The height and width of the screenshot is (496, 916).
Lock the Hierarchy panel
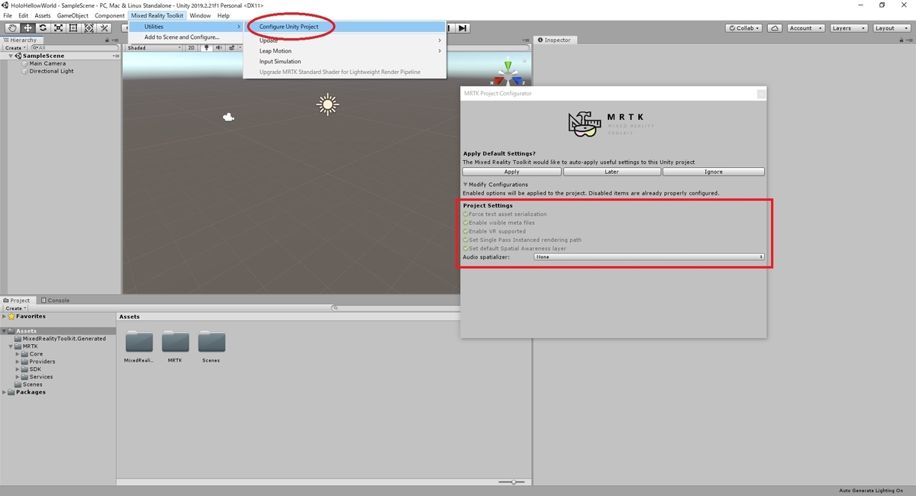pyautogui.click(x=108, y=40)
